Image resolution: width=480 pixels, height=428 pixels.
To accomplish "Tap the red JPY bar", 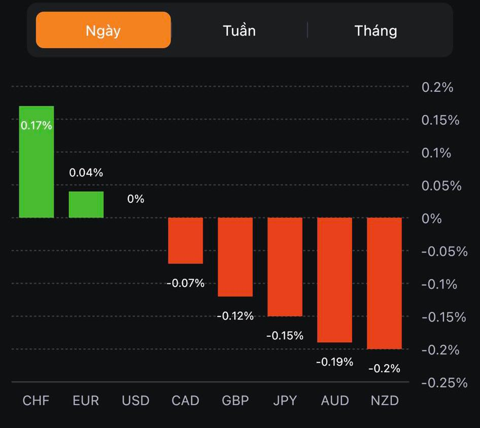I will [x=285, y=267].
